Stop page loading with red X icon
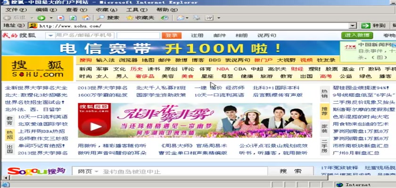This screenshot has width=396, height=188. click(61, 18)
